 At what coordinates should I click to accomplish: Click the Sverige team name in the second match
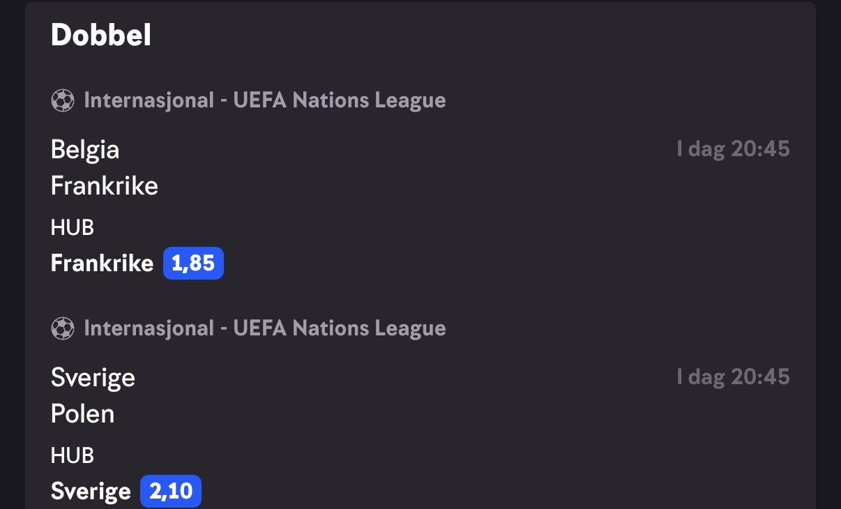pyautogui.click(x=93, y=378)
